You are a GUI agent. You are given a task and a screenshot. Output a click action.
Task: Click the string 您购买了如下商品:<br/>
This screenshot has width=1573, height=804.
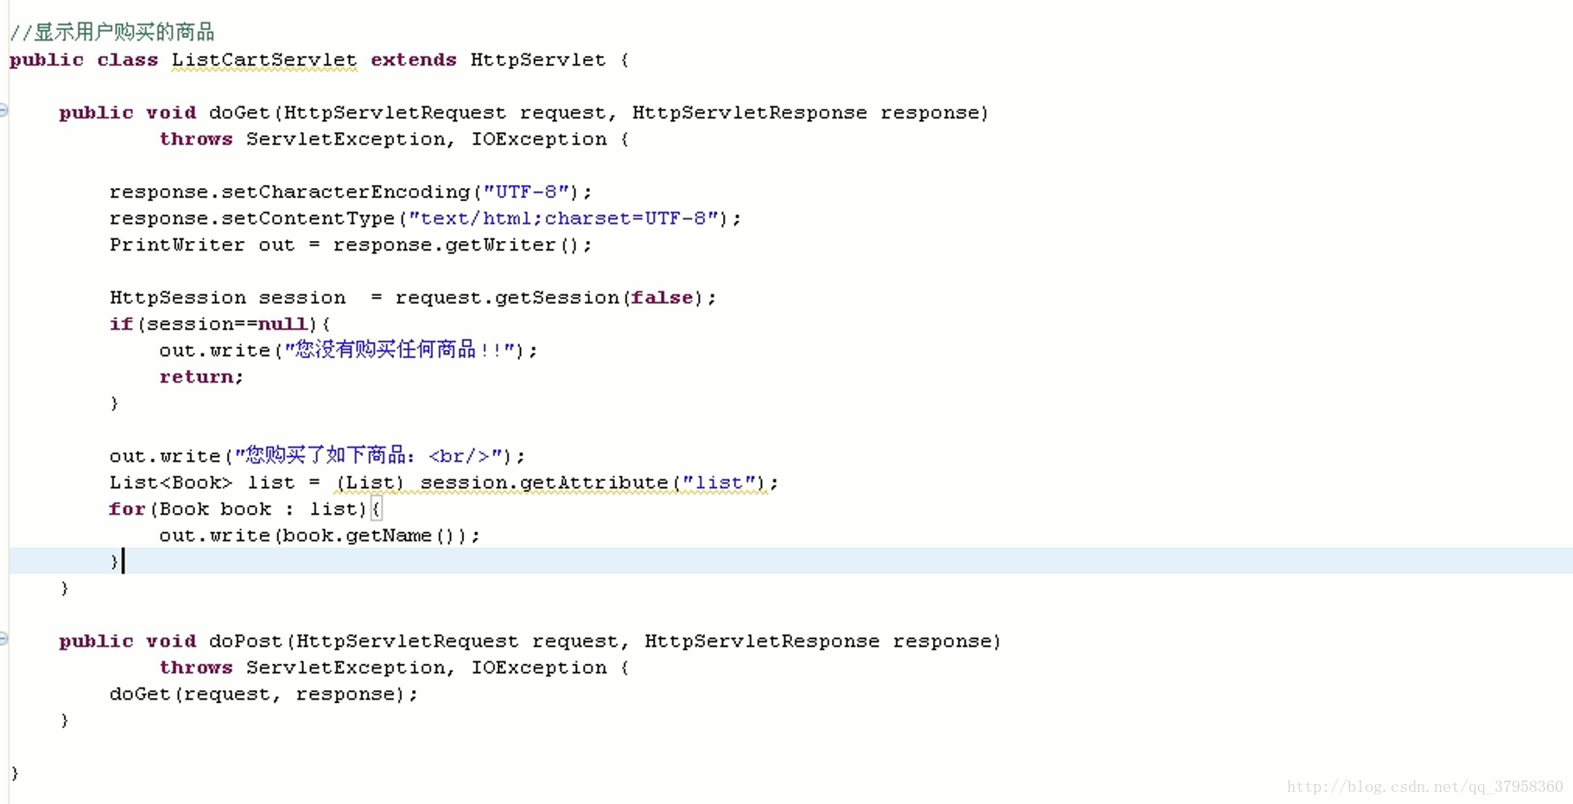(x=368, y=455)
